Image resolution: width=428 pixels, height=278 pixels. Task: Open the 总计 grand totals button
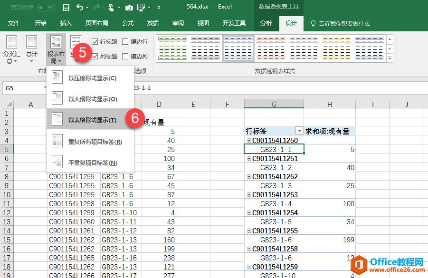(32, 49)
